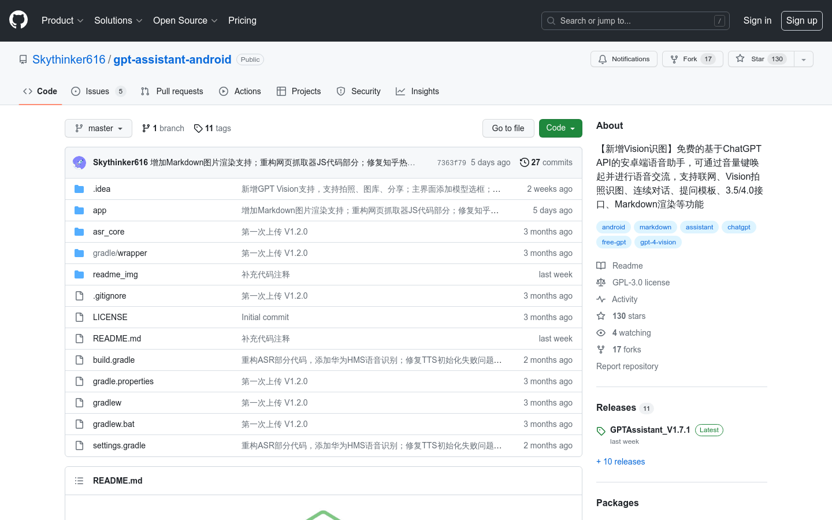Open the Notifications bell
The height and width of the screenshot is (520, 832).
pyautogui.click(x=603, y=58)
